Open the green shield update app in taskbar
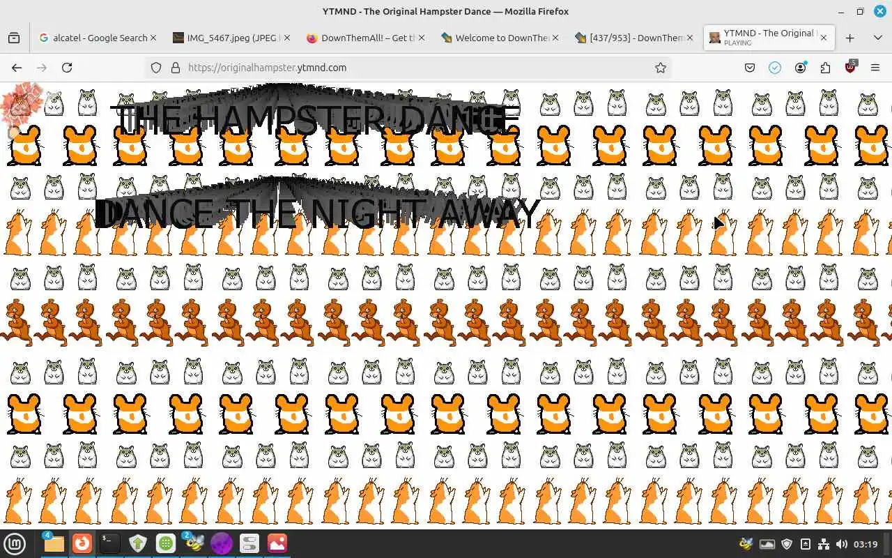The width and height of the screenshot is (892, 558). [138, 543]
